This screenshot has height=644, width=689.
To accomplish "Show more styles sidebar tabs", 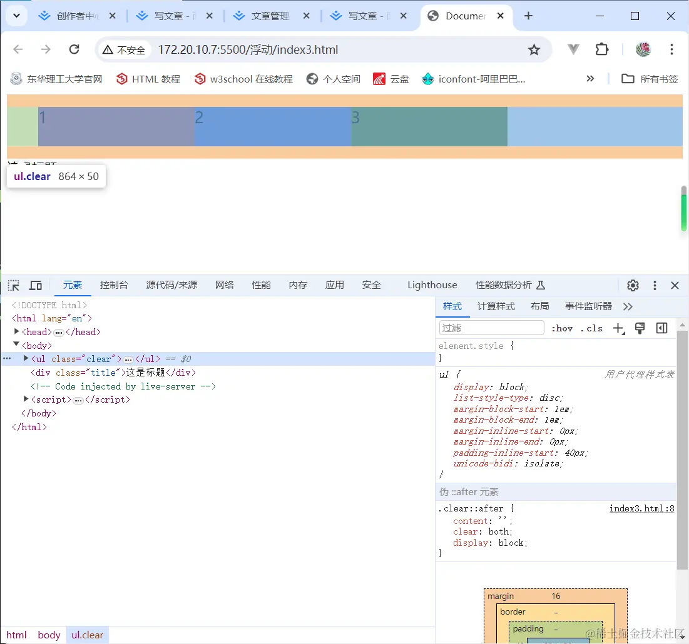I will pyautogui.click(x=628, y=306).
